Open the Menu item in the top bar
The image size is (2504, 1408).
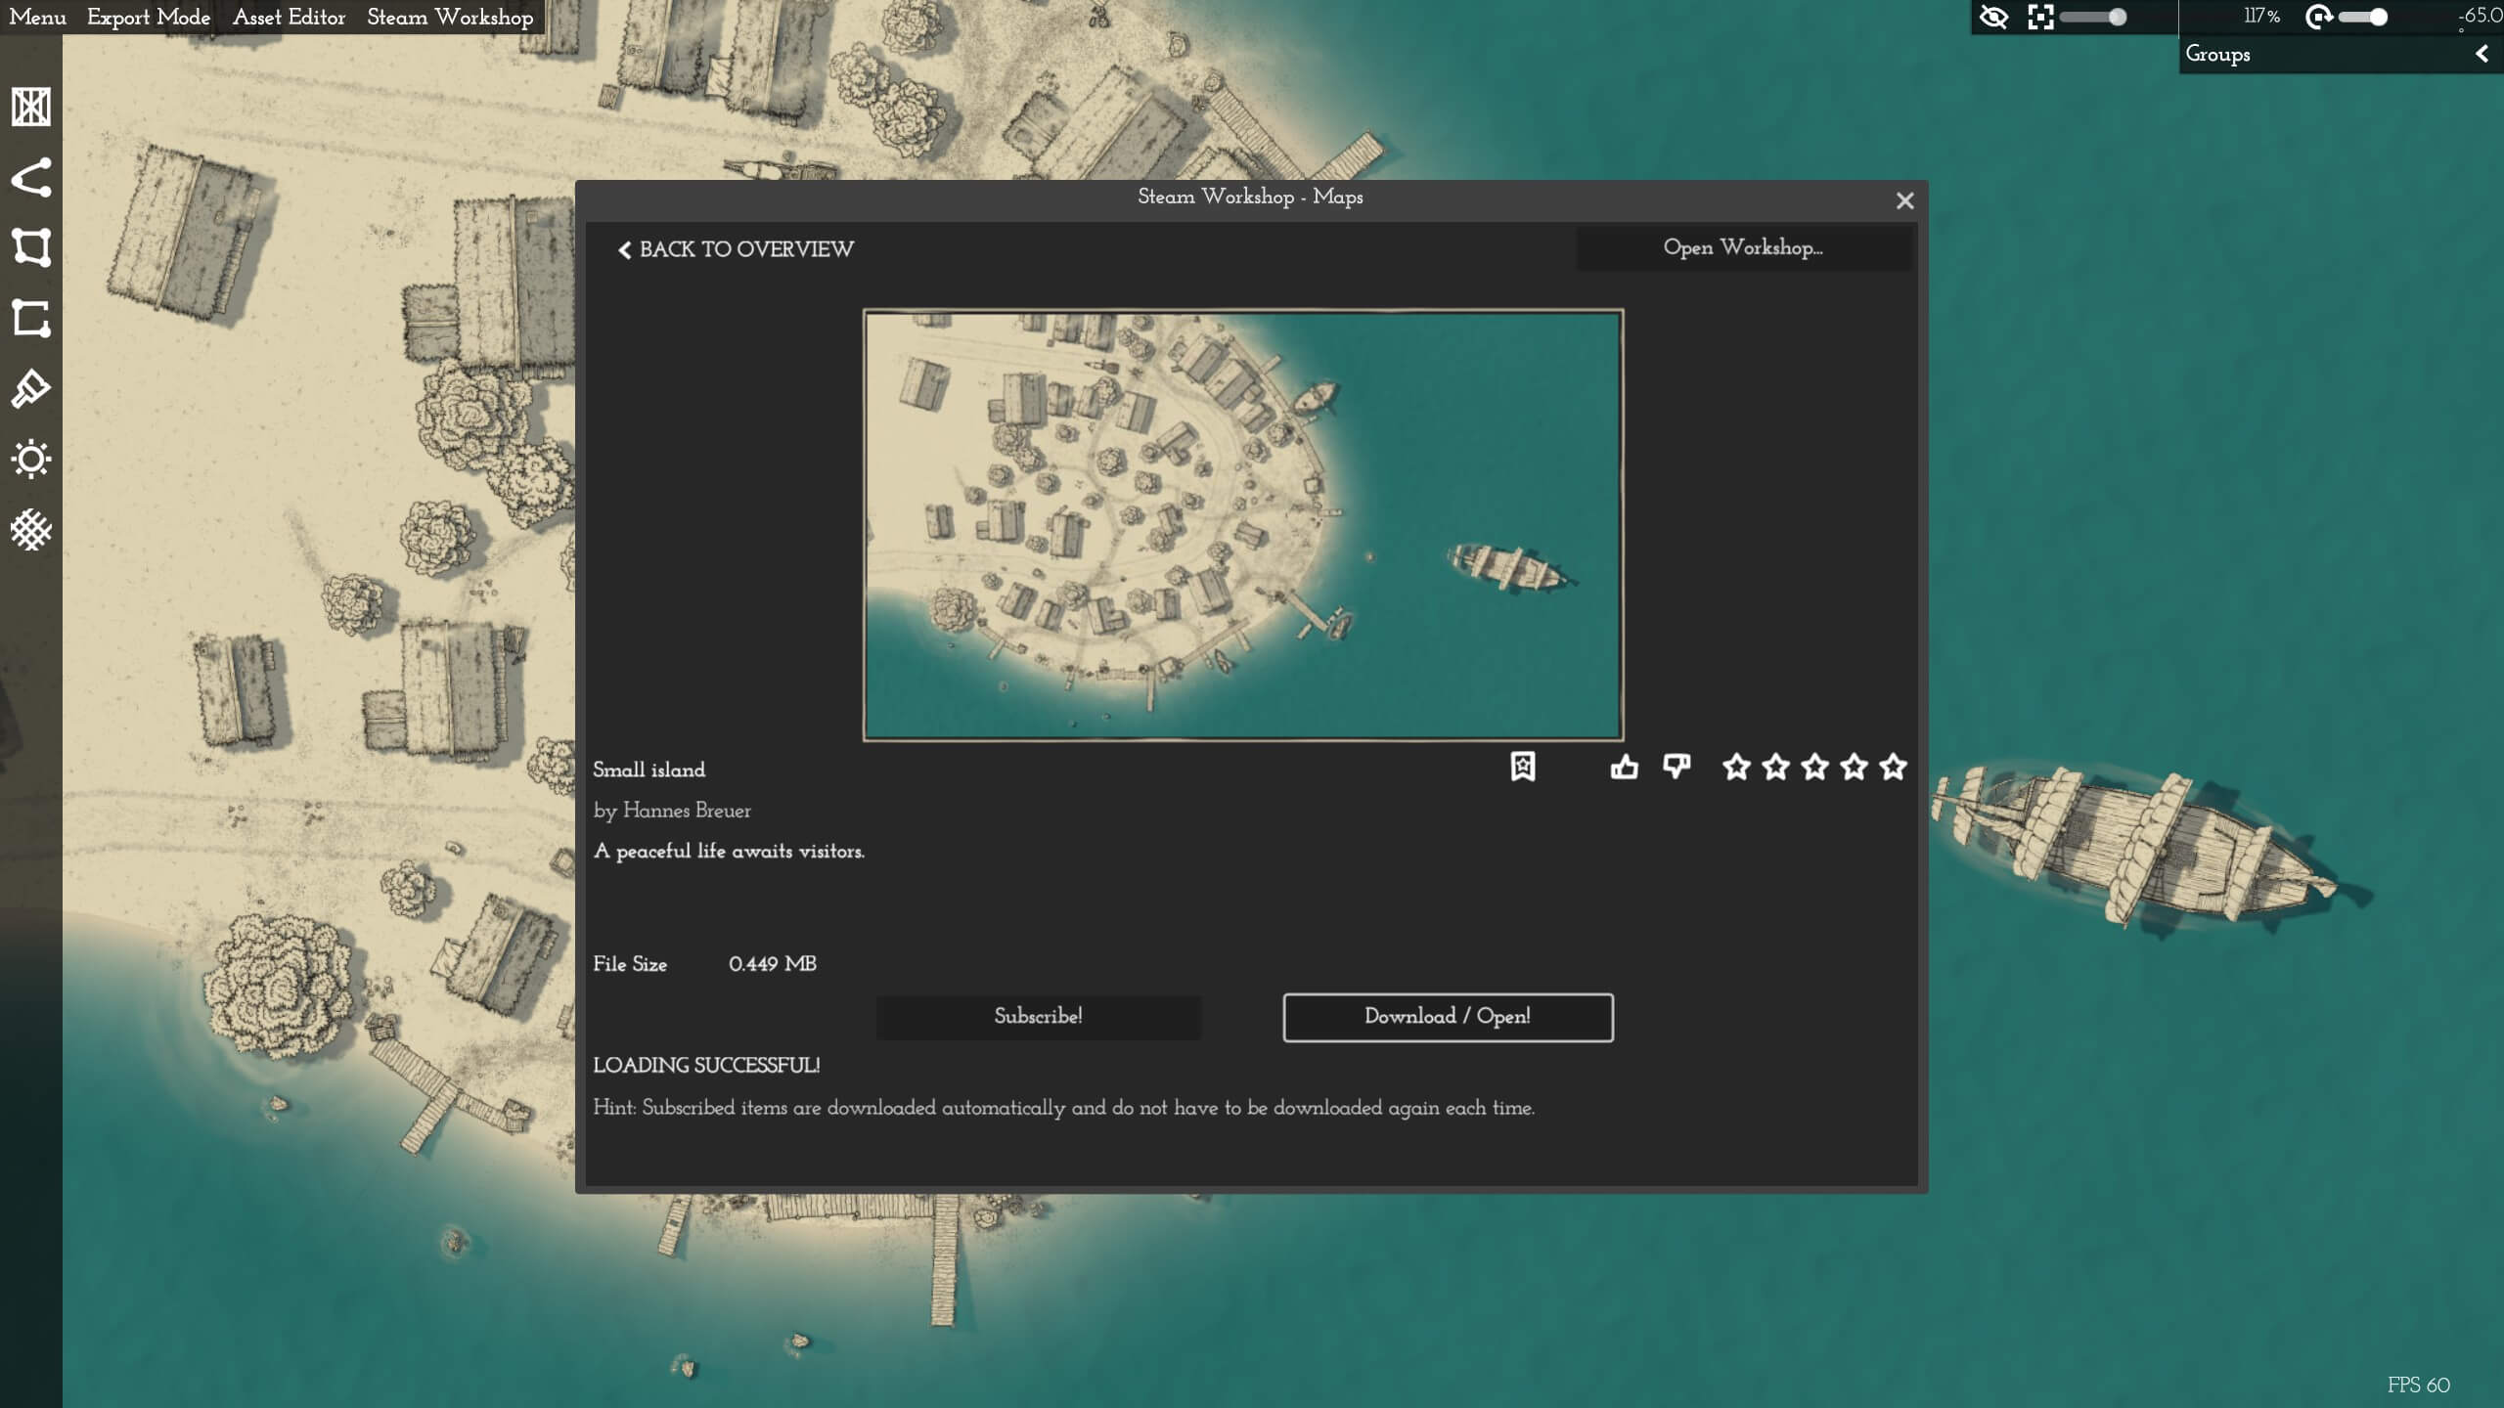point(38,17)
